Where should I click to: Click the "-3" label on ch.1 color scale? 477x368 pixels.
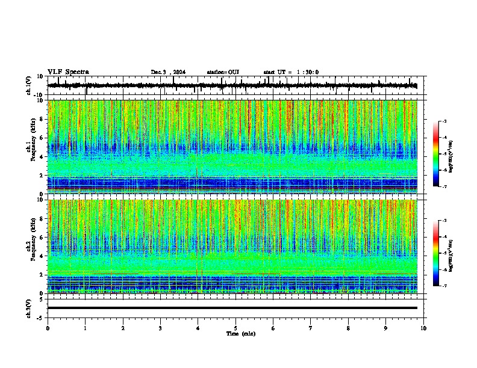pos(444,121)
